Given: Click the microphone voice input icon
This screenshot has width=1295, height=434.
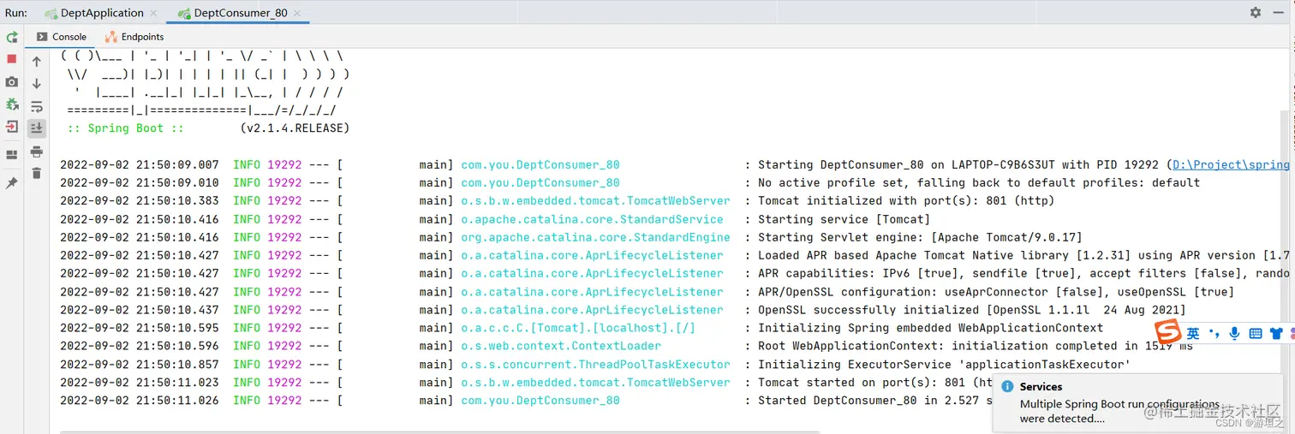Looking at the screenshot, I should tap(1234, 334).
